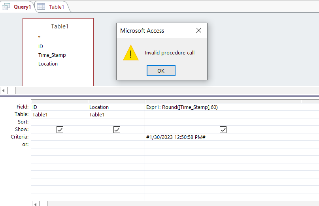This screenshot has width=319, height=206.
Task: Click the yellow warning triangle icon
Action: [131, 53]
